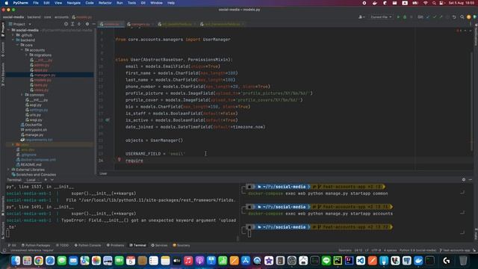Image resolution: width=478 pixels, height=269 pixels.
Task: Click the intention lightbulb on line 24
Action: coord(119,159)
